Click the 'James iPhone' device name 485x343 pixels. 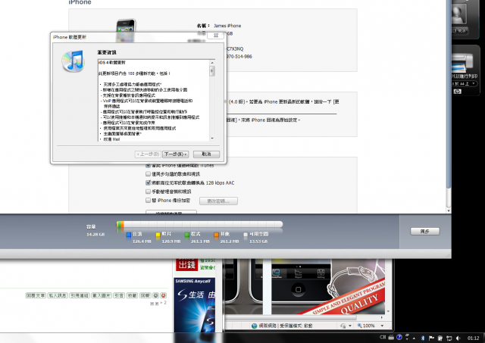coord(227,26)
